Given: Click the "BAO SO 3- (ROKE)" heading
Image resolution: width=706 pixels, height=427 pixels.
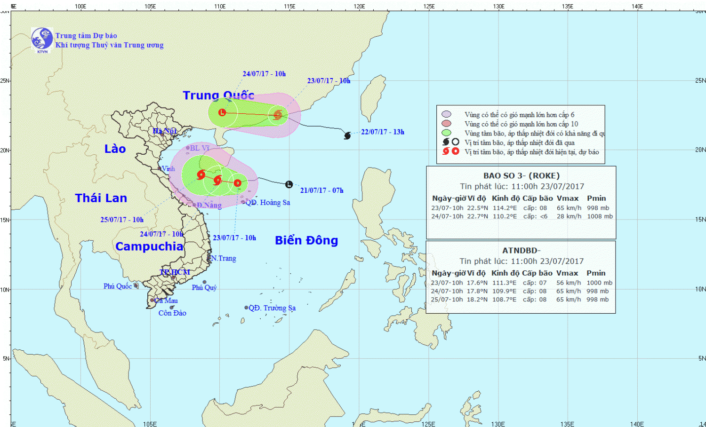Looking at the screenshot, I should (521, 175).
